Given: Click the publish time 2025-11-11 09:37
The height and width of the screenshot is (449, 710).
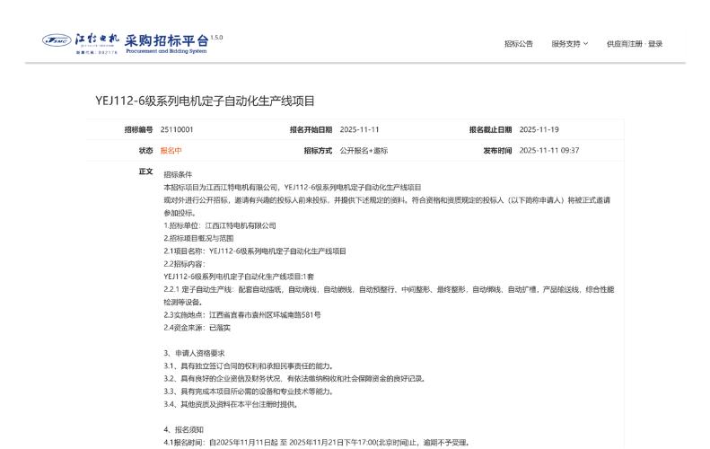Looking at the screenshot, I should pos(548,151).
